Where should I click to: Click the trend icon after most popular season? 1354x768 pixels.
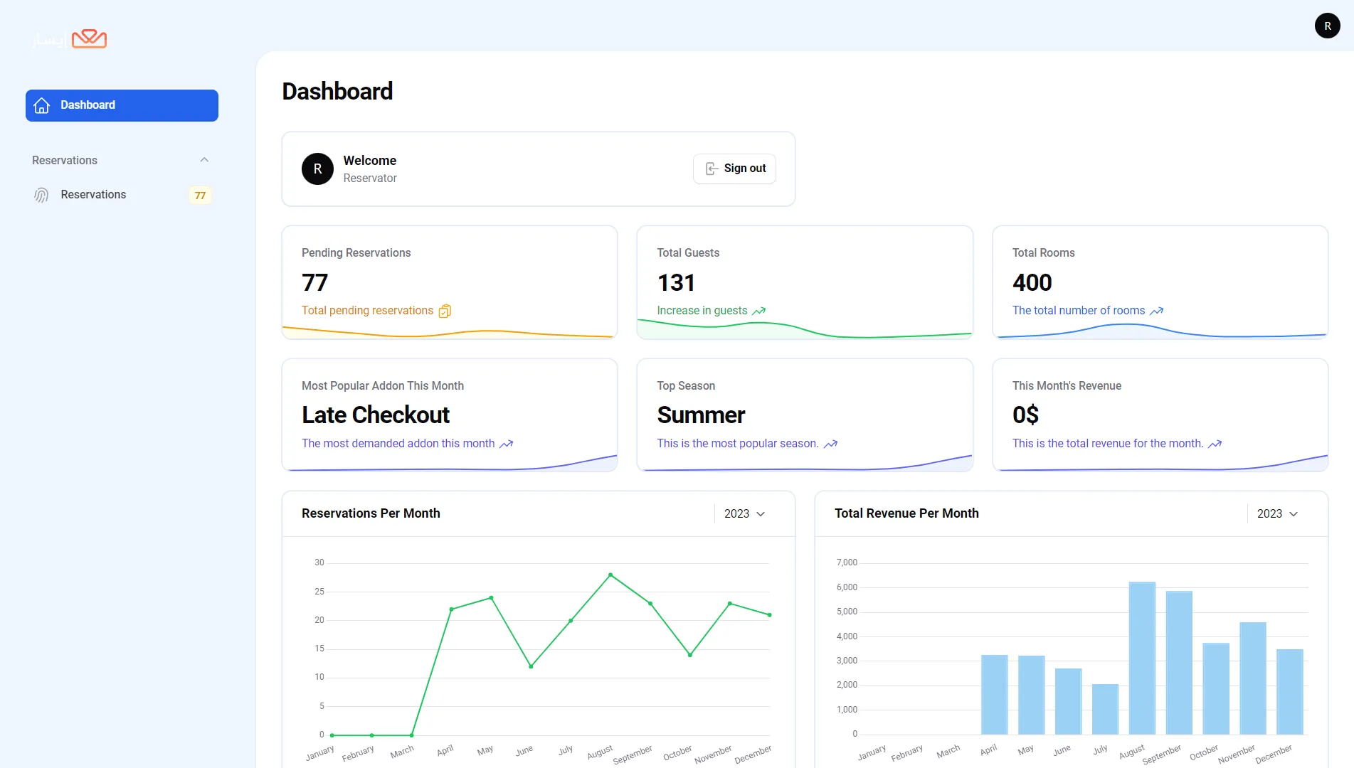(x=830, y=444)
